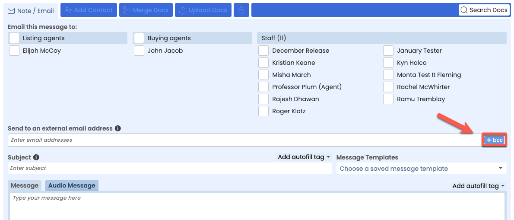This screenshot has width=514, height=220.
Task: Click the external email addresses field
Action: pyautogui.click(x=244, y=140)
